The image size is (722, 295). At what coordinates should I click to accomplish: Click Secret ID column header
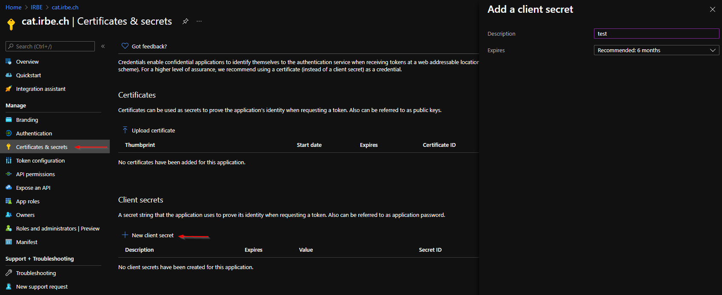pos(430,250)
